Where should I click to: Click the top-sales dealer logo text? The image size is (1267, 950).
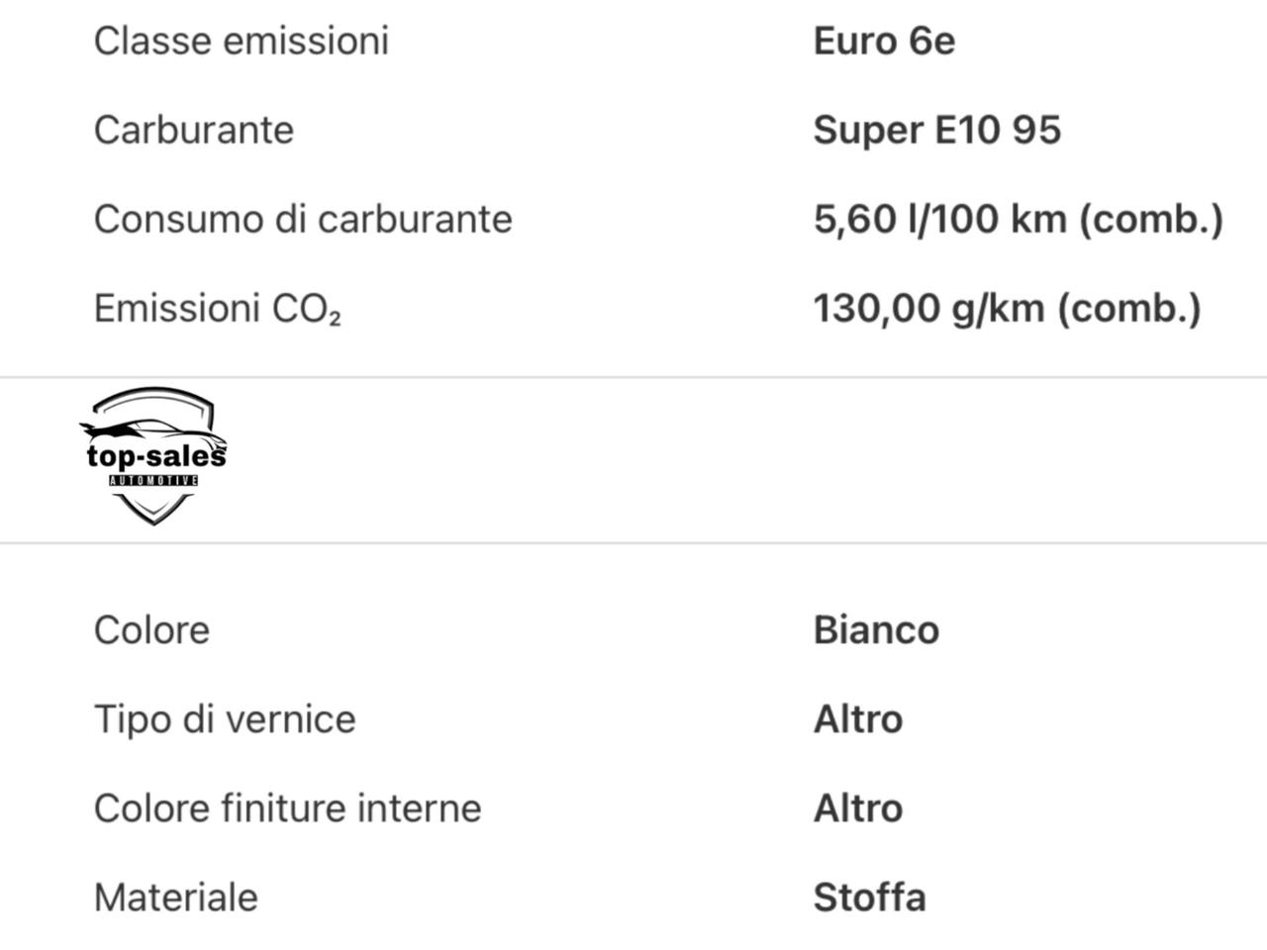(x=155, y=456)
